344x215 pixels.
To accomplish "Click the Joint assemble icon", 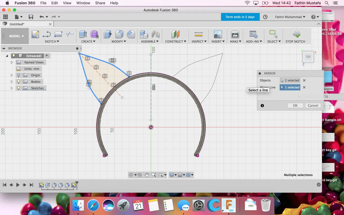I will coord(156,34).
